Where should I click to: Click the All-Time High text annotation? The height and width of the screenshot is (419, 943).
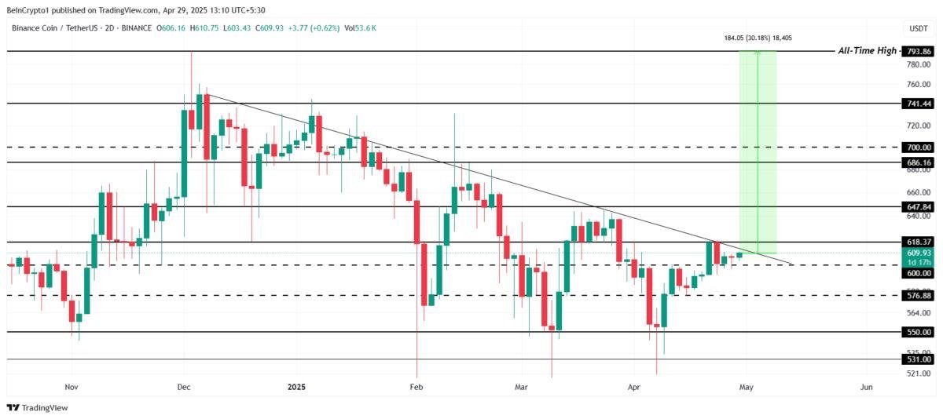point(867,51)
